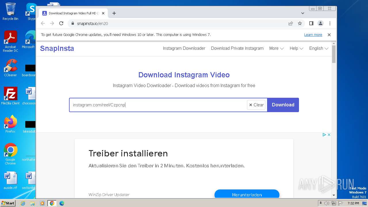This screenshot has width=368, height=207.
Task: Share this page icon in address bar
Action: click(x=291, y=24)
